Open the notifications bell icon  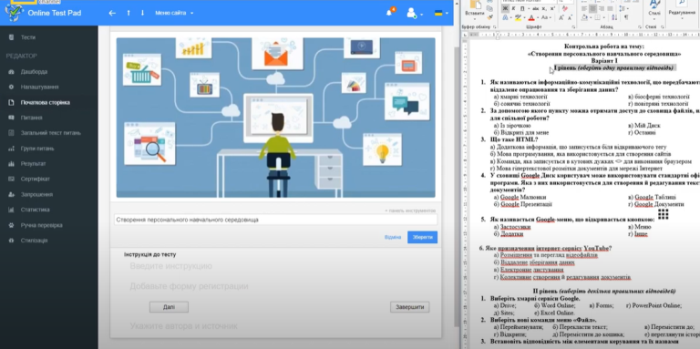pyautogui.click(x=389, y=13)
